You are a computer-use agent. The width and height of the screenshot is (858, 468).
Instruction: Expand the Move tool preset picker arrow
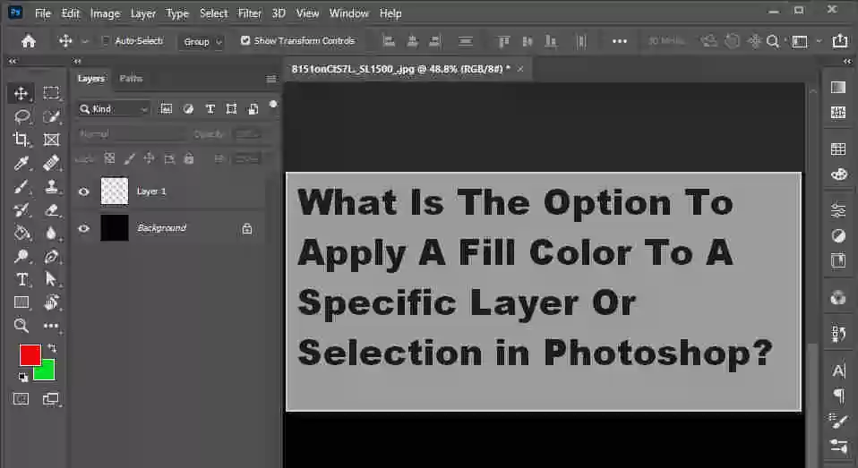(x=85, y=41)
